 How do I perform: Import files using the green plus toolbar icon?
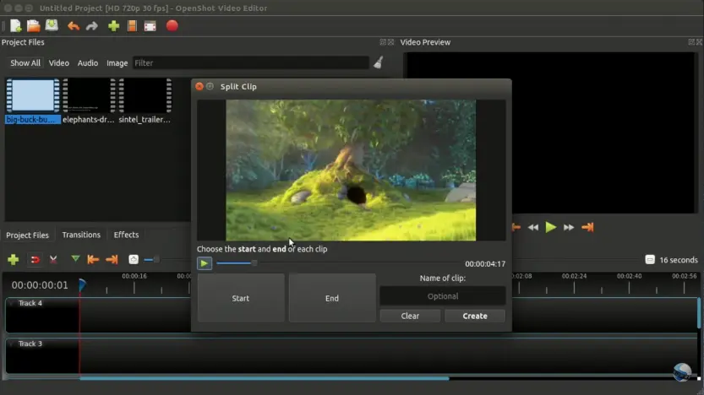(x=113, y=26)
